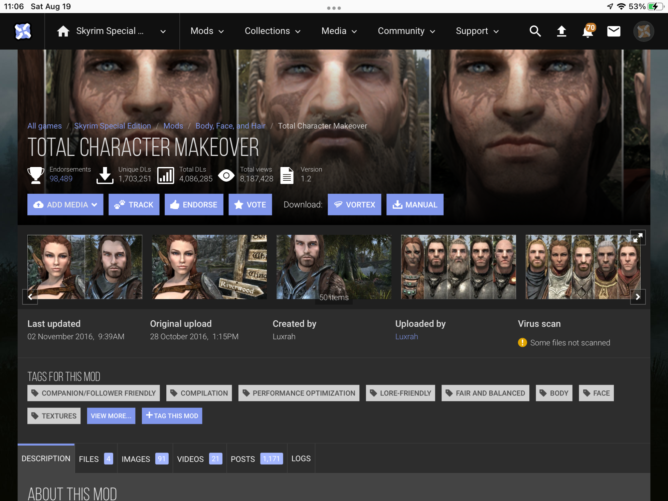Open thumbnail of woman and man side-by-side
Image resolution: width=668 pixels, height=501 pixels.
click(x=85, y=267)
